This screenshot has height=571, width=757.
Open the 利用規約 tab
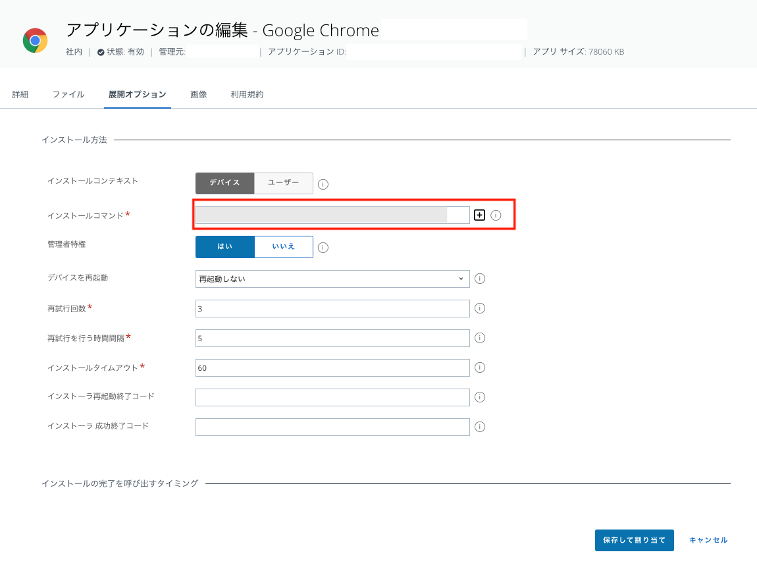[x=247, y=94]
